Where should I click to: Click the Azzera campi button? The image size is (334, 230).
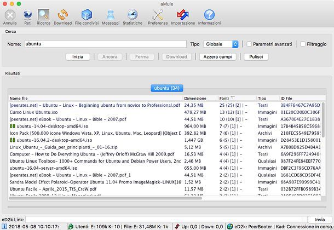pos(218,56)
